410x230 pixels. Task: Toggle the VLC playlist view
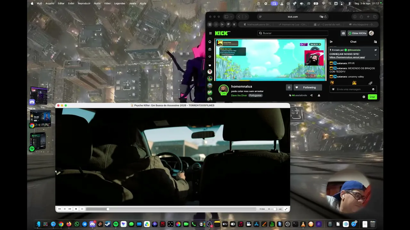[82, 209]
